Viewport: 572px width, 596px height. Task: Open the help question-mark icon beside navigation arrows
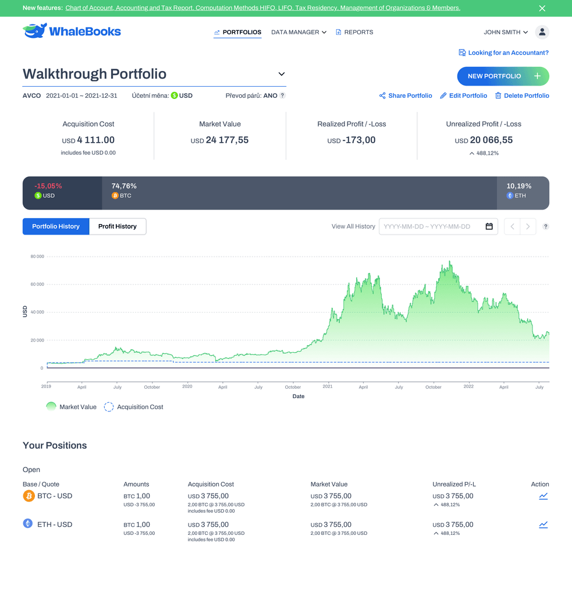click(545, 226)
